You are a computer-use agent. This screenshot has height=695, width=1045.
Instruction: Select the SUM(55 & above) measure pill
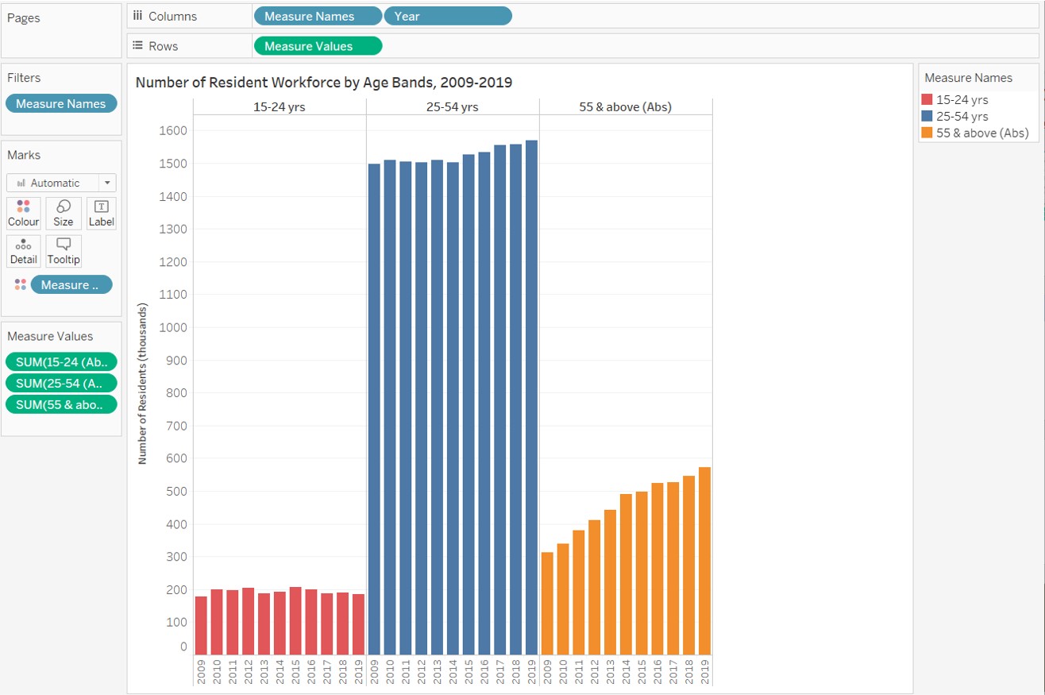61,404
